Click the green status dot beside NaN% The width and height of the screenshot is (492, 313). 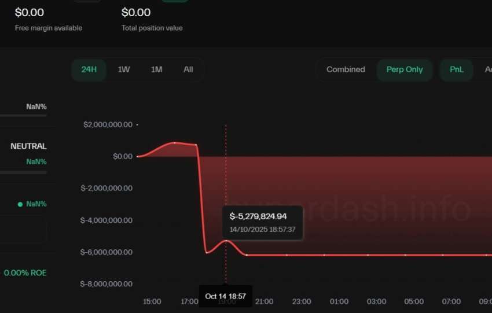tap(20, 204)
